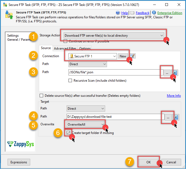The height and width of the screenshot is (169, 186).
Task: Open the Storage Action dropdown
Action: (114, 36)
